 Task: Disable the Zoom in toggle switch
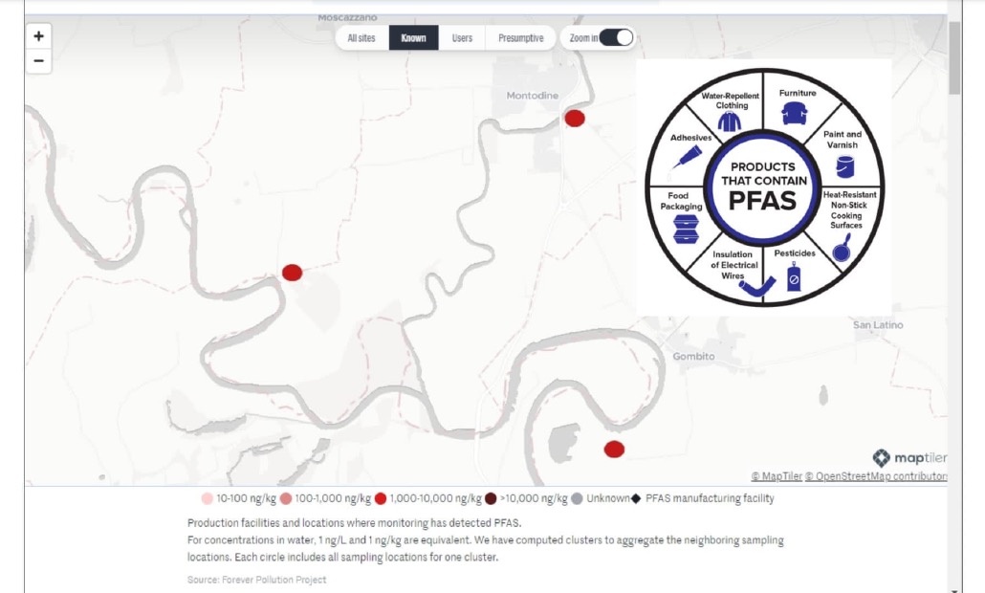[616, 38]
